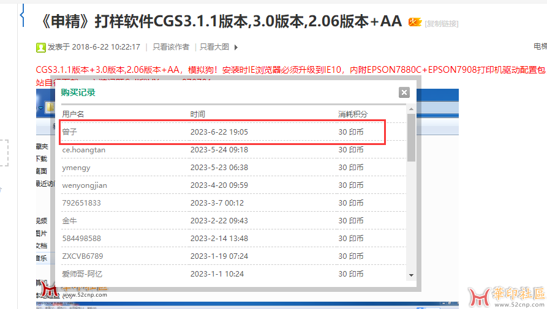Click the 复制链接 link
The height and width of the screenshot is (309, 547).
(442, 24)
